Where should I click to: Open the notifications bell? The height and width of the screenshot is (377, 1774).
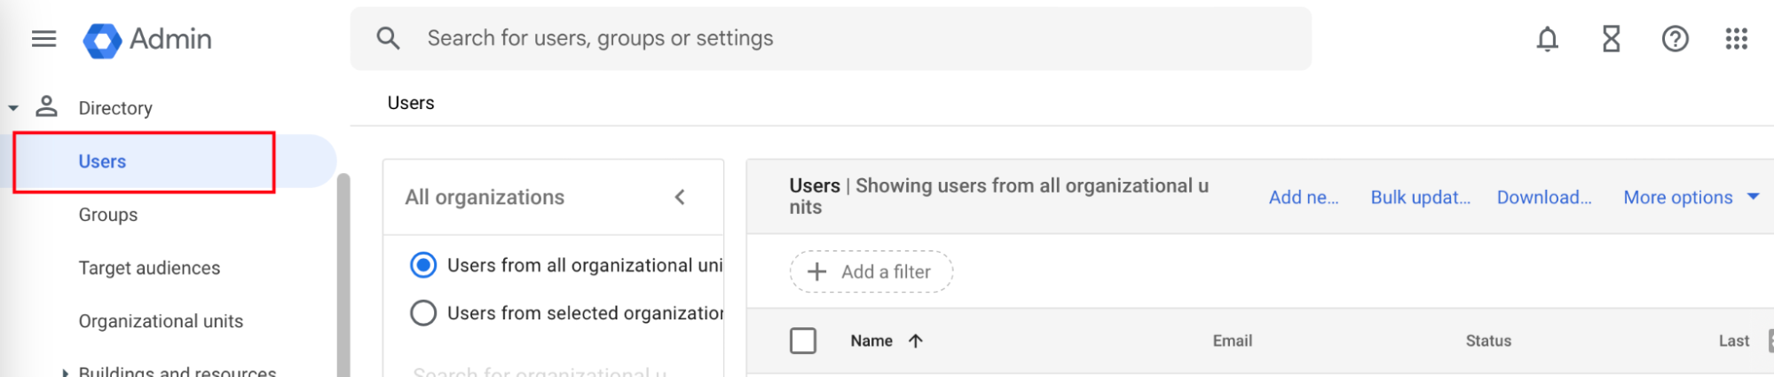pos(1547,39)
